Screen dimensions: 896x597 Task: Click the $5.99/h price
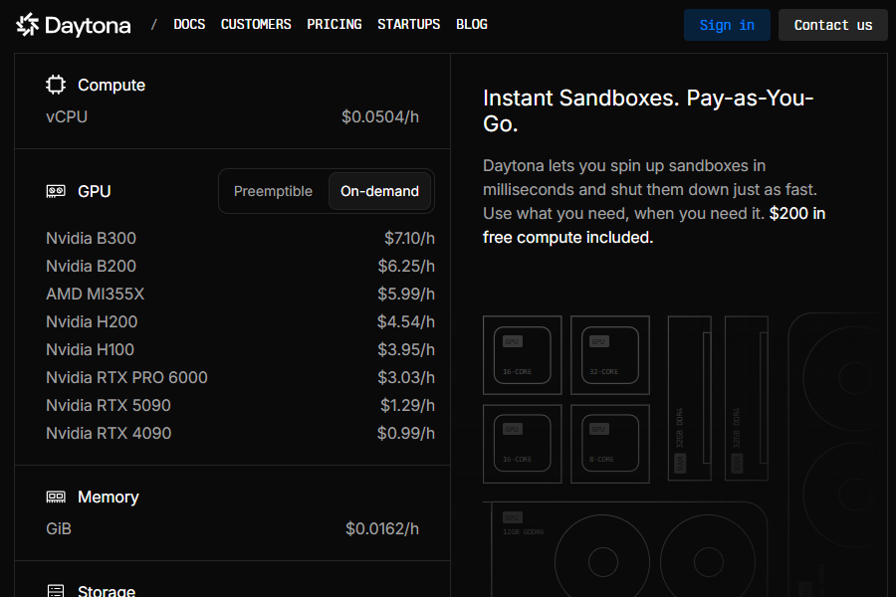[406, 295]
